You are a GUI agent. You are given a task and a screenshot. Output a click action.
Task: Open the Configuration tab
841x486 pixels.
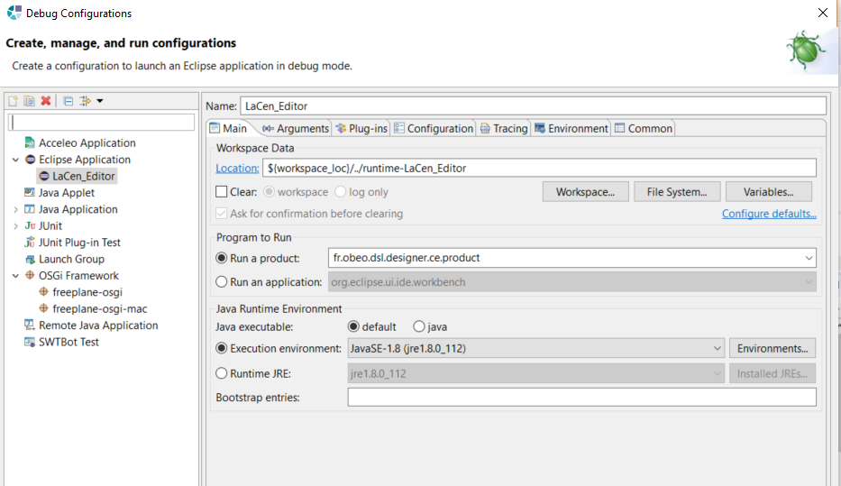pyautogui.click(x=434, y=128)
